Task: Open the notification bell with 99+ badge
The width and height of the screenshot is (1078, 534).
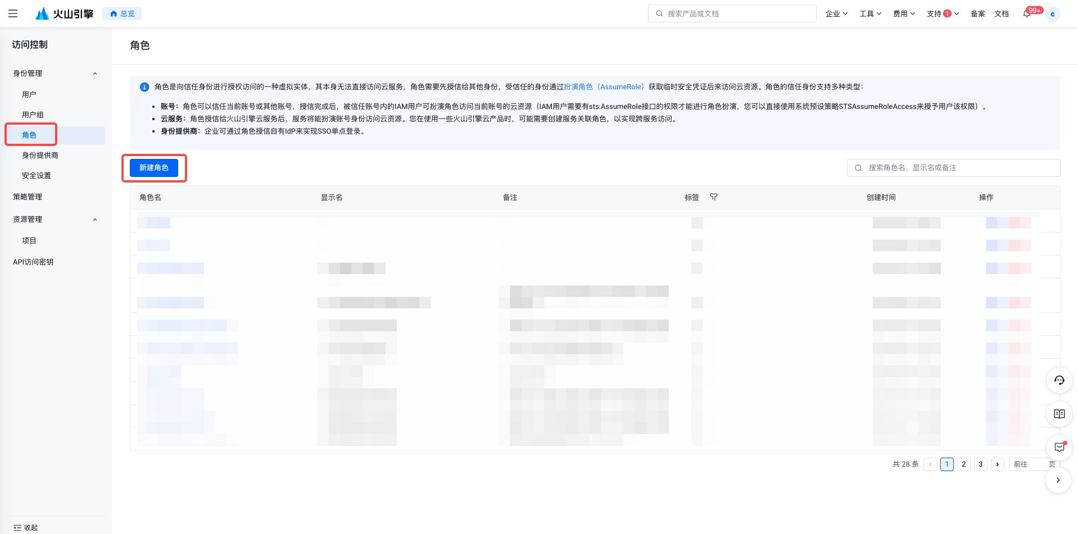Action: coord(1027,13)
